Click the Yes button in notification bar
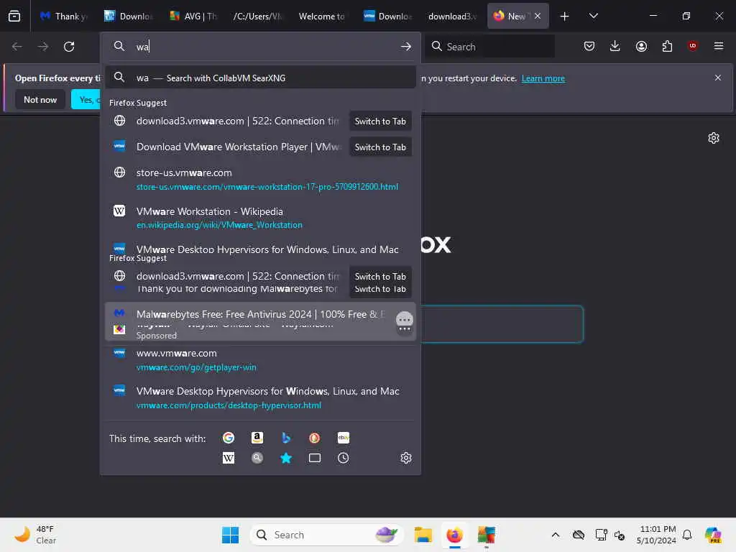The height and width of the screenshot is (552, 736). 86,99
